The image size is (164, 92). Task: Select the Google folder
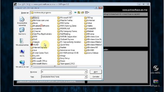[x=35, y=42]
